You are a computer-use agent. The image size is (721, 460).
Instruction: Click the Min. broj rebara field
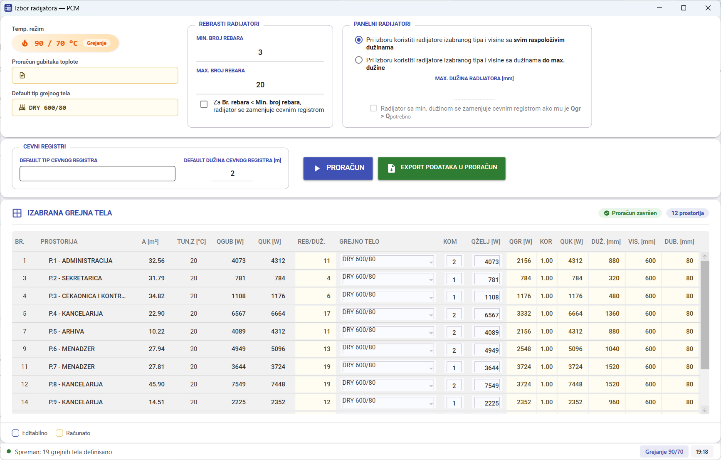(260, 52)
